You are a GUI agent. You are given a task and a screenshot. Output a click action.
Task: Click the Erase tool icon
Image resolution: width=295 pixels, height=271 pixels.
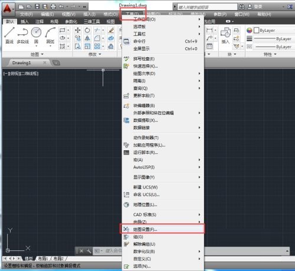[111, 30]
